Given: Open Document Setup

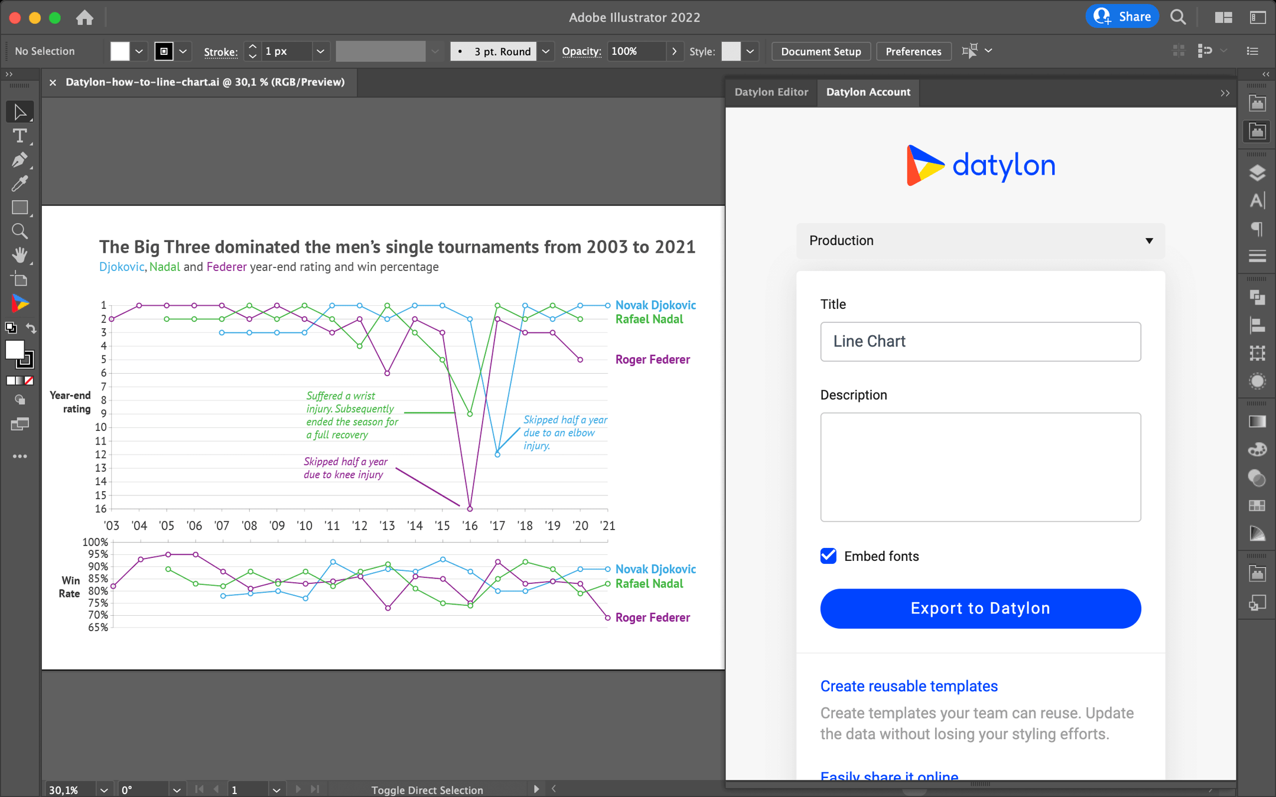Looking at the screenshot, I should [821, 51].
